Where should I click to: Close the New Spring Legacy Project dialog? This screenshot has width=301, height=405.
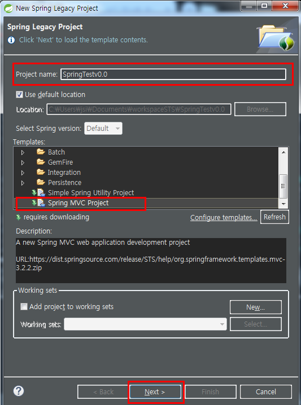point(285,6)
